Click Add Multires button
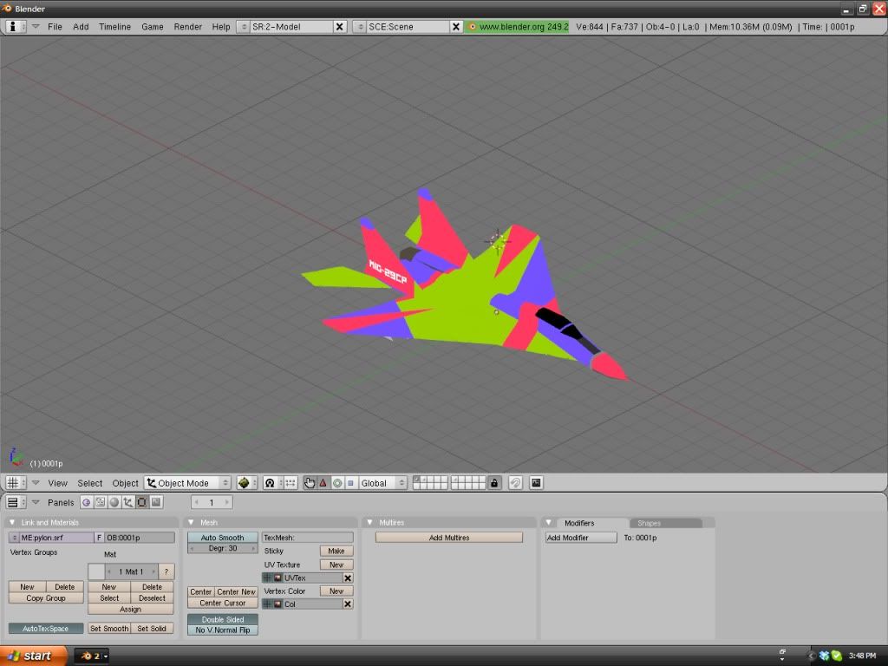The image size is (888, 666). (449, 538)
